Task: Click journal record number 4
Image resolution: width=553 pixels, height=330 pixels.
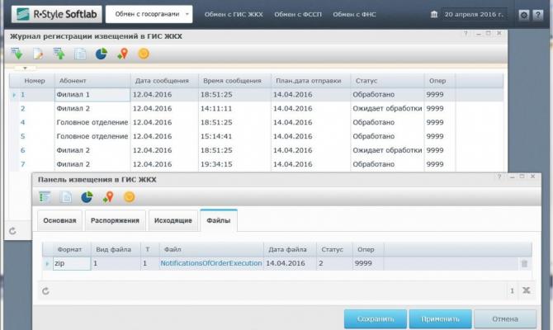Action: point(23,122)
